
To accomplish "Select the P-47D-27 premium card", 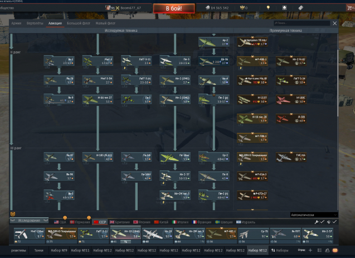I will click(x=252, y=196).
